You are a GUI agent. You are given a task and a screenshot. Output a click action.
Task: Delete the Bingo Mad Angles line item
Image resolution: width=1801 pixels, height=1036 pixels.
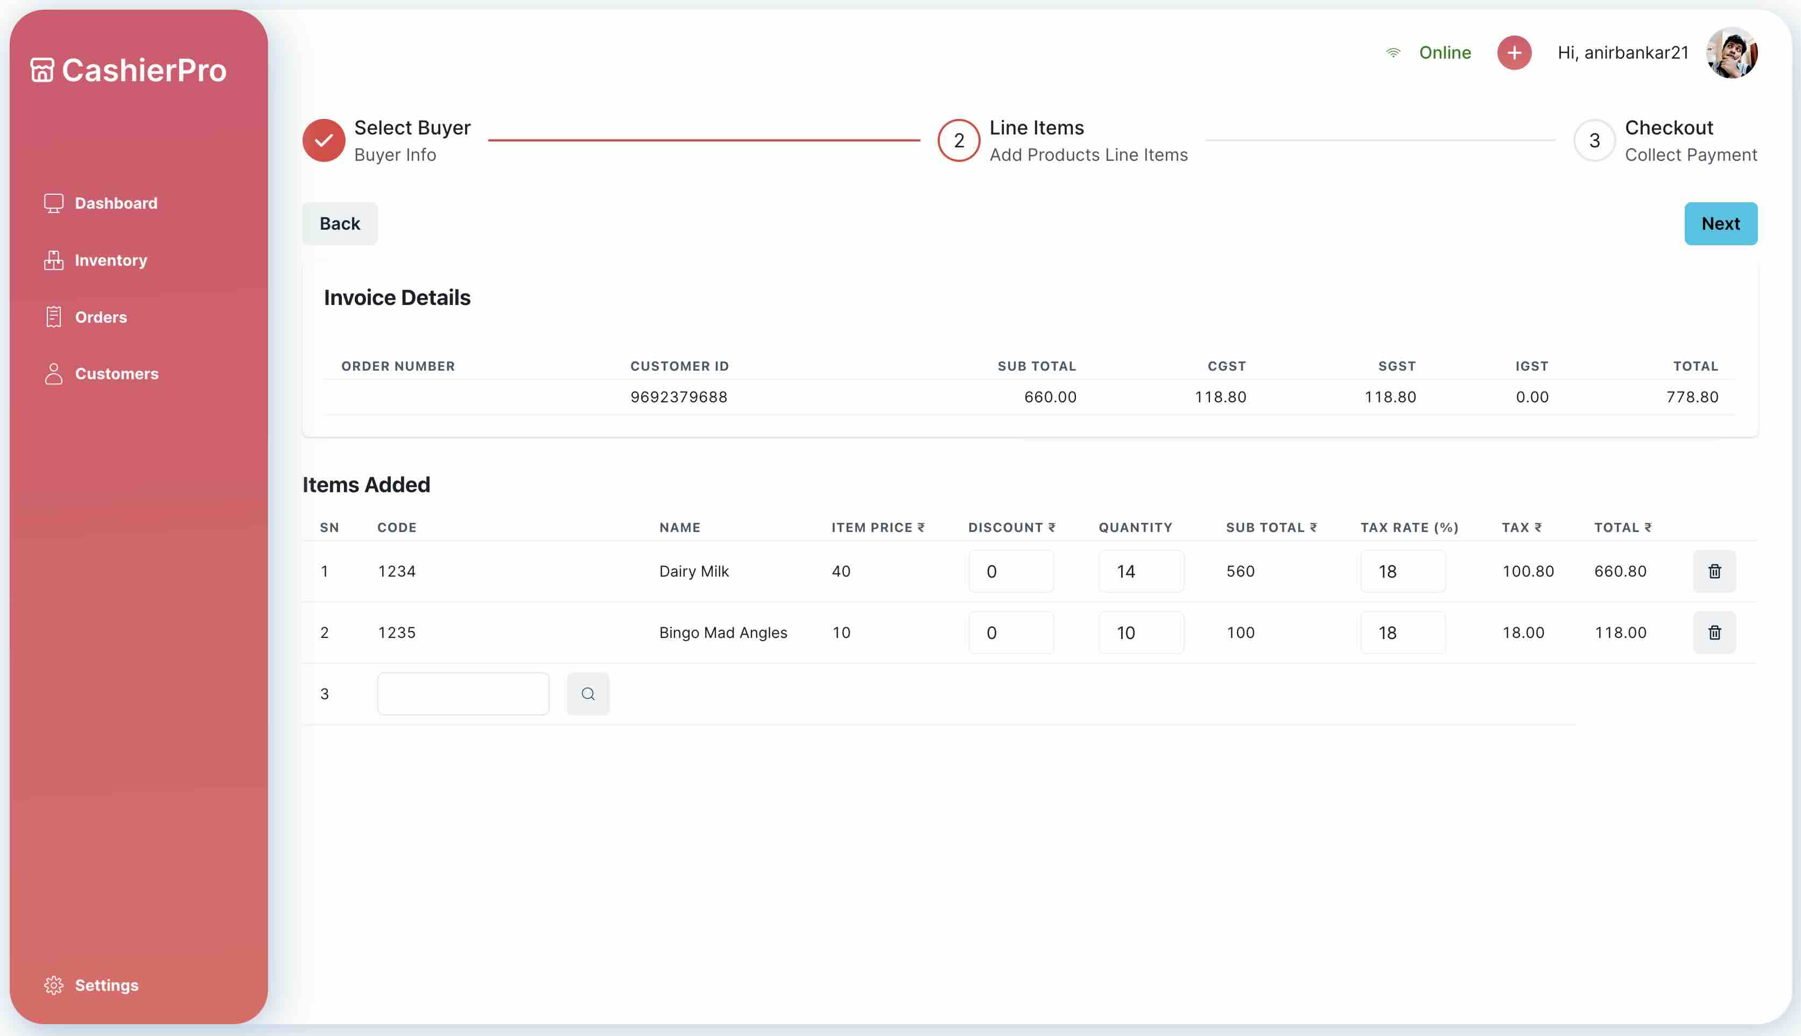pos(1714,633)
